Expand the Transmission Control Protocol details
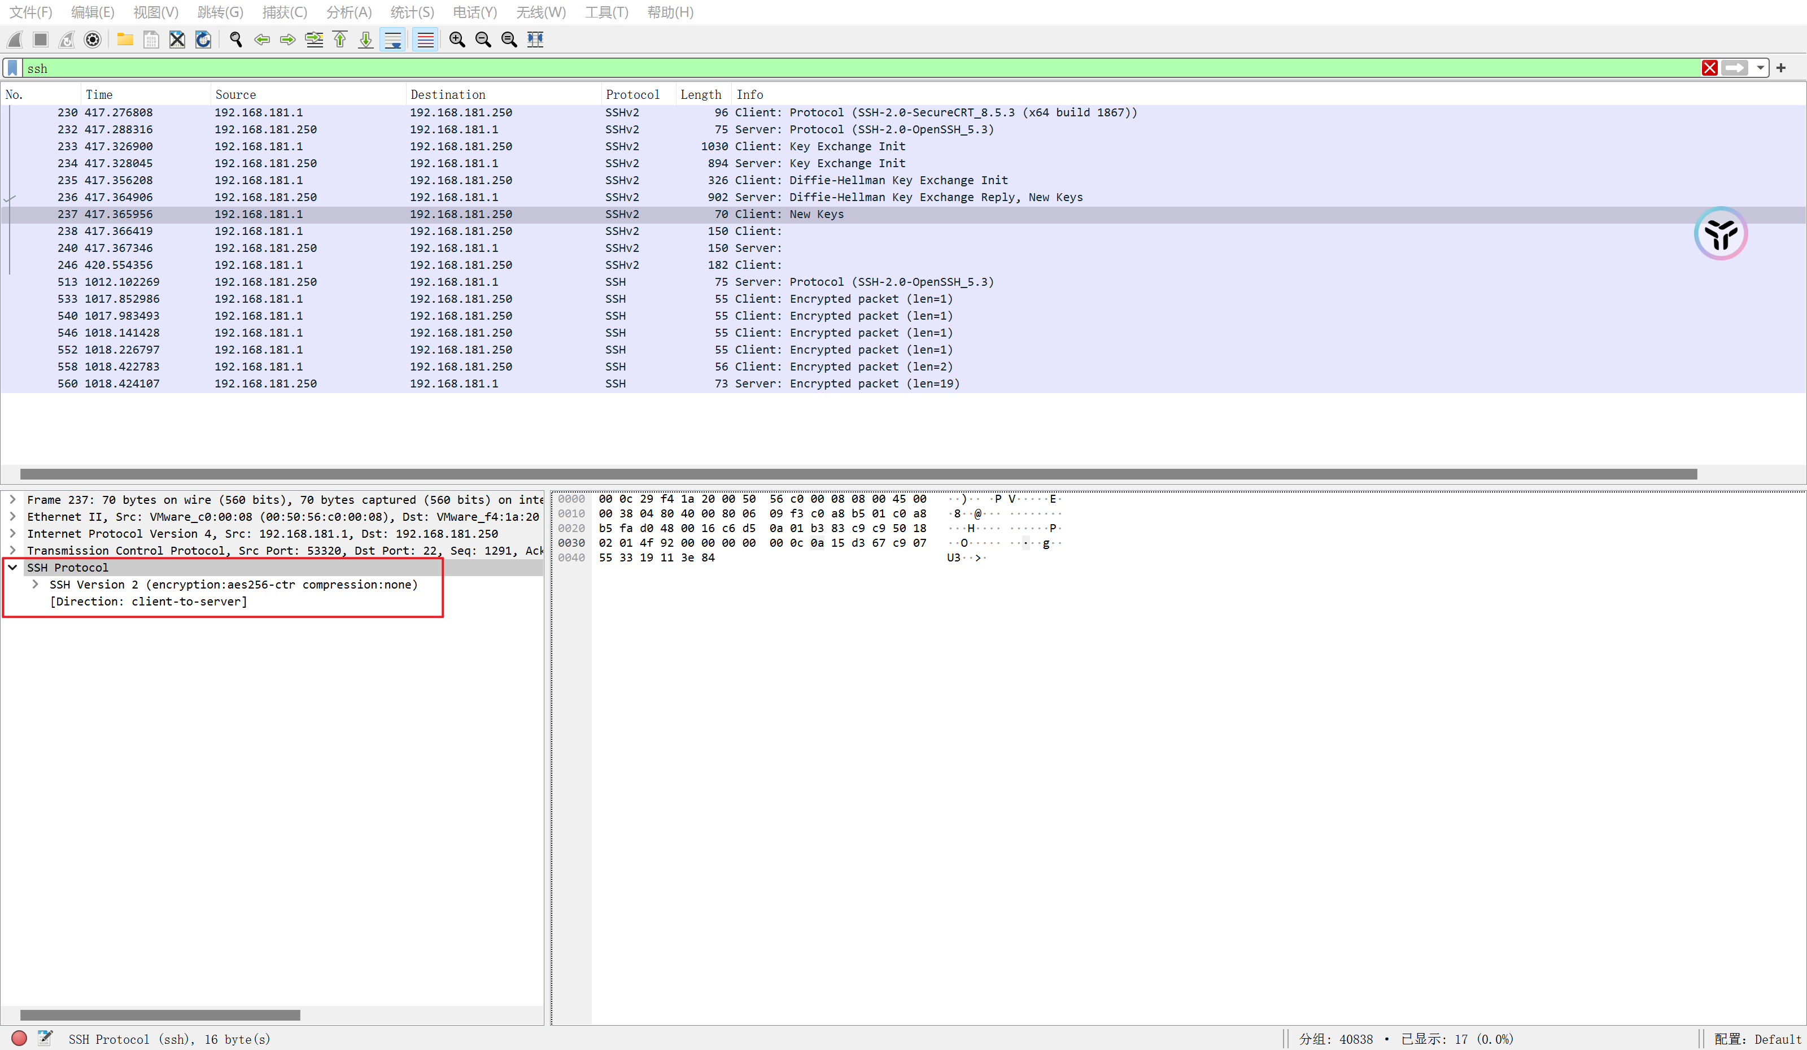The width and height of the screenshot is (1807, 1050). (x=12, y=551)
